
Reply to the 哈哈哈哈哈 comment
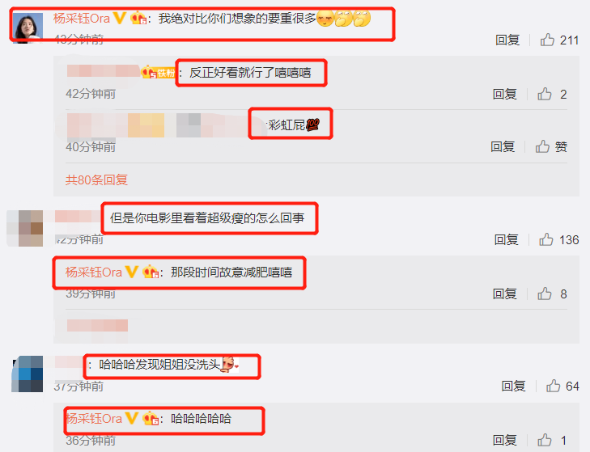click(504, 440)
